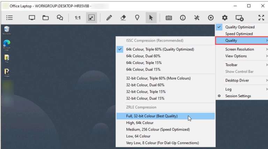The height and width of the screenshot is (149, 268).
Task: Select 32-bit Colour, Triple 15%
Action: pyautogui.click(x=165, y=92)
